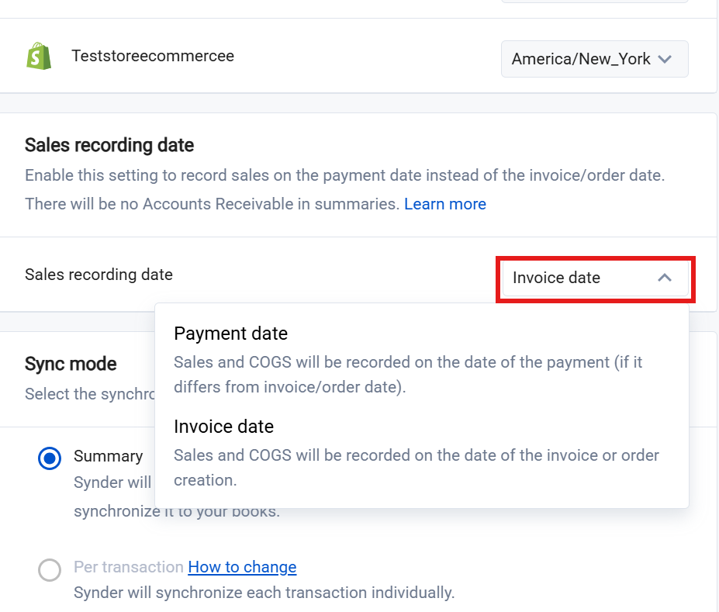
Task: Select the Summary radio button
Action: click(50, 458)
